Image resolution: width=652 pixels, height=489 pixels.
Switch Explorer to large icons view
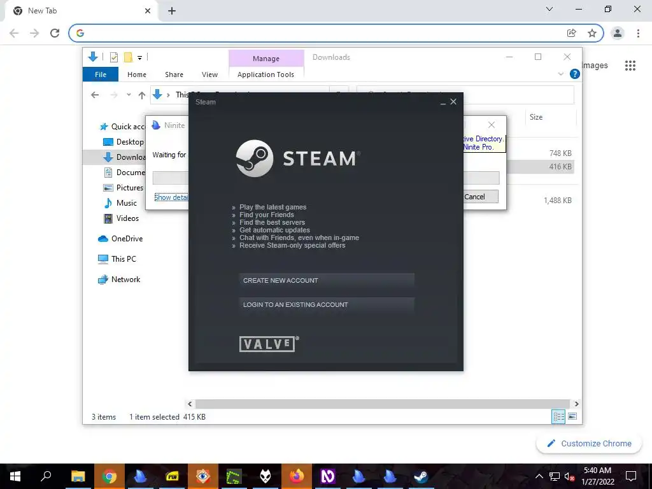(x=572, y=416)
